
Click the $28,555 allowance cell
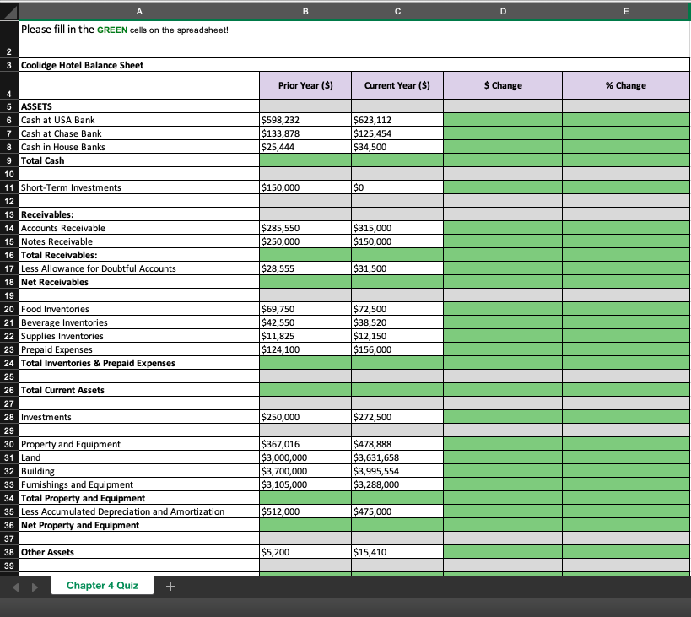(305, 268)
